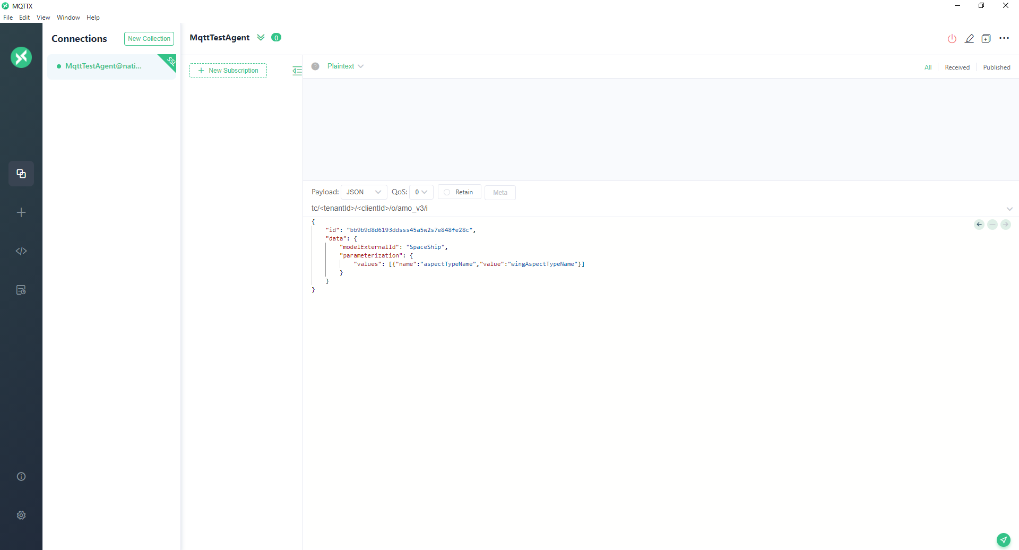Go to next payload history arrow
This screenshot has height=550, width=1019.
coord(1006,225)
